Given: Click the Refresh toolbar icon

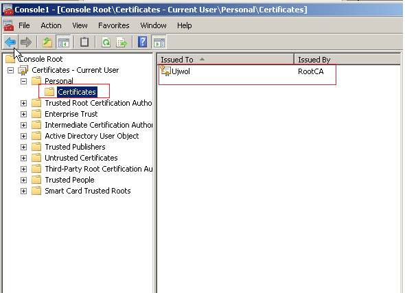Looking at the screenshot, I should [106, 42].
